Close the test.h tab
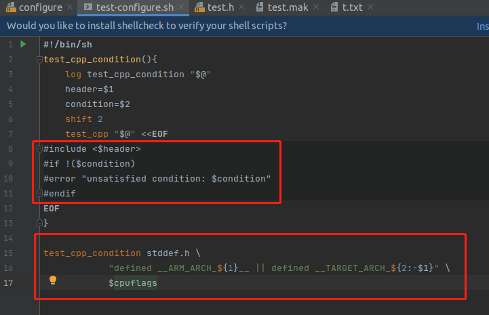Screen dimensions: 489x315 click(x=241, y=7)
